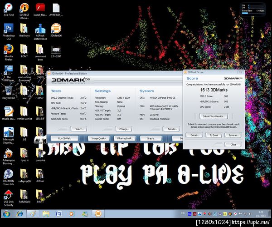The height and width of the screenshot is (227, 272).
Task: Open the Microsoft Security Essentials shortcut
Action: point(9,136)
